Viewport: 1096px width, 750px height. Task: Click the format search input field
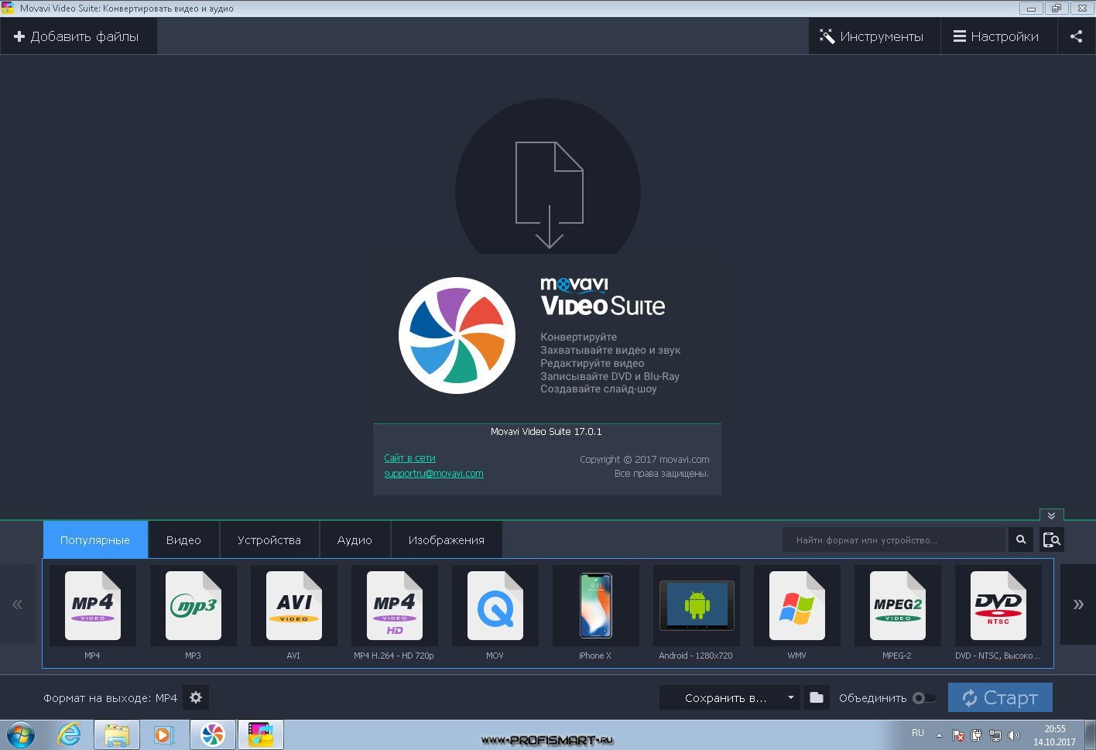click(895, 539)
